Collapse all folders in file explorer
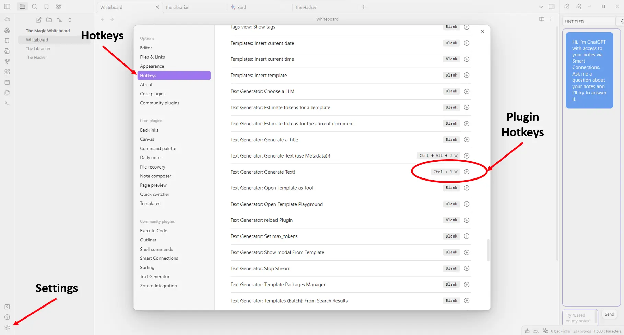624x335 pixels. pos(70,20)
